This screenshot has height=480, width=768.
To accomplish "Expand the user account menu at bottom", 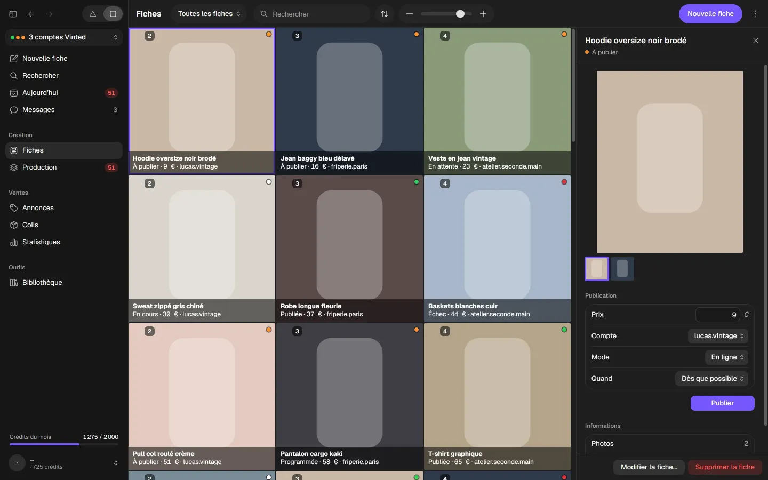I will coord(64,463).
